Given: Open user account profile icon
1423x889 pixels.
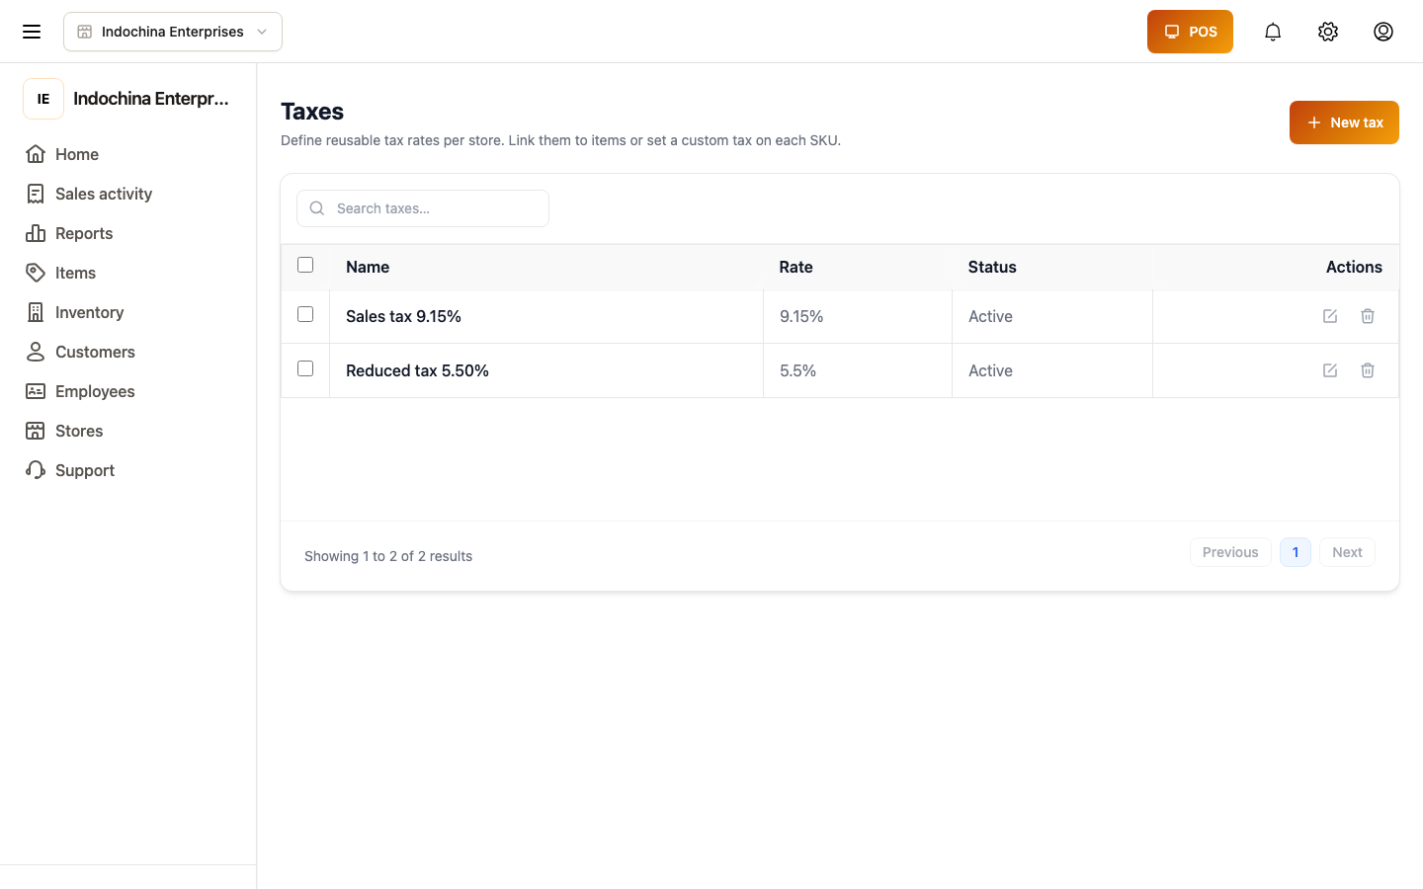Looking at the screenshot, I should pyautogui.click(x=1383, y=32).
